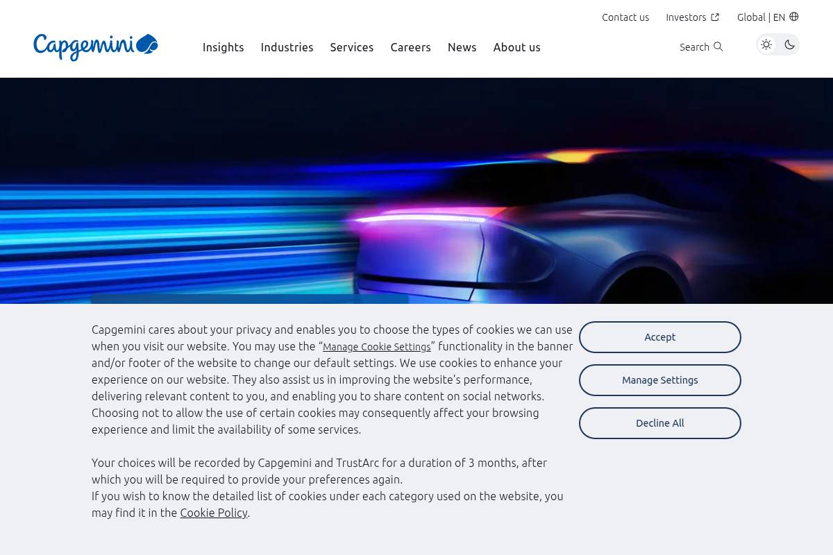This screenshot has height=555, width=833.
Task: Switch to dark mode moon icon
Action: [x=789, y=44]
